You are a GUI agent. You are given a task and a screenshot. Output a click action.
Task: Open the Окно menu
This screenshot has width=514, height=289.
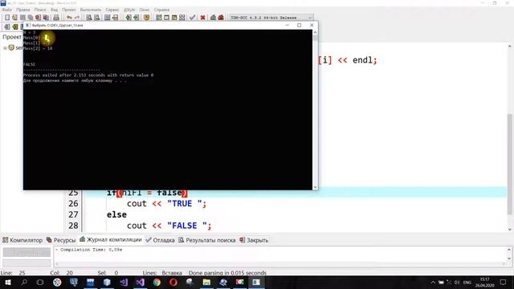(x=145, y=10)
